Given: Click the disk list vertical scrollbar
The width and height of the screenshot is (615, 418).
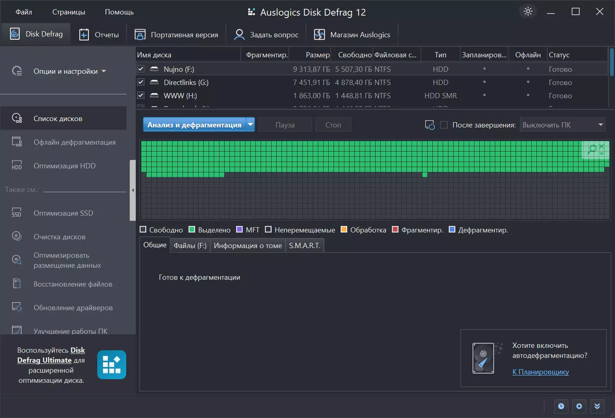Looking at the screenshot, I should (612, 62).
